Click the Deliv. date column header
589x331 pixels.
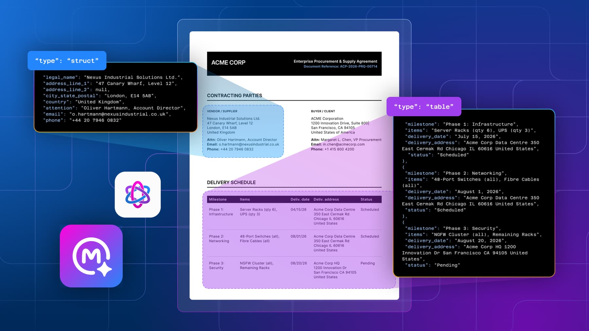(300, 199)
